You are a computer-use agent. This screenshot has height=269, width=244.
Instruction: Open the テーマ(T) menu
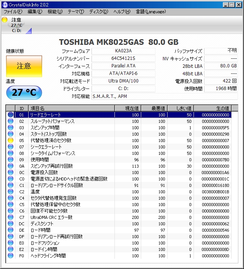click(76, 12)
